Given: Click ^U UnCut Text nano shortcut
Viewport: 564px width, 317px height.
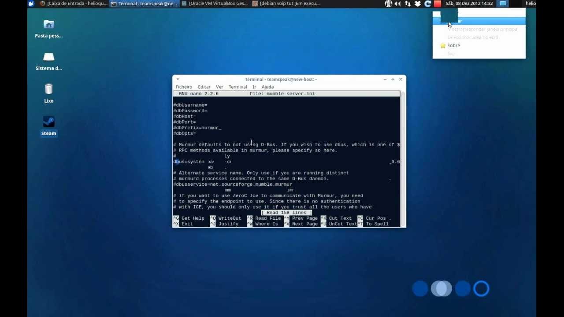Looking at the screenshot, I should (339, 224).
